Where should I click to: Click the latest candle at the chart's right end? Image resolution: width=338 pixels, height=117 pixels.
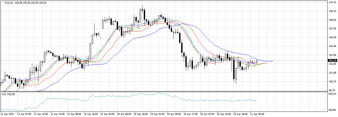click(257, 62)
